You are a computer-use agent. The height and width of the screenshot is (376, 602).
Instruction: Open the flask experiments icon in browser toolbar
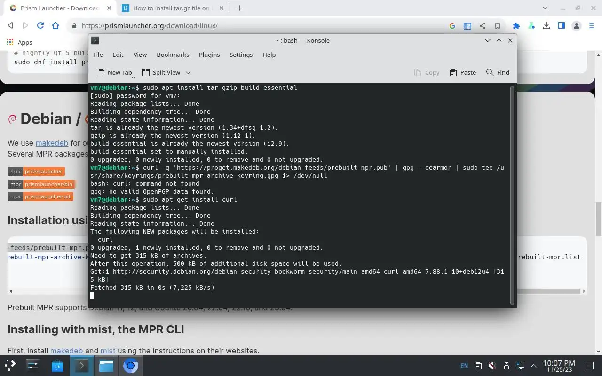tap(531, 26)
